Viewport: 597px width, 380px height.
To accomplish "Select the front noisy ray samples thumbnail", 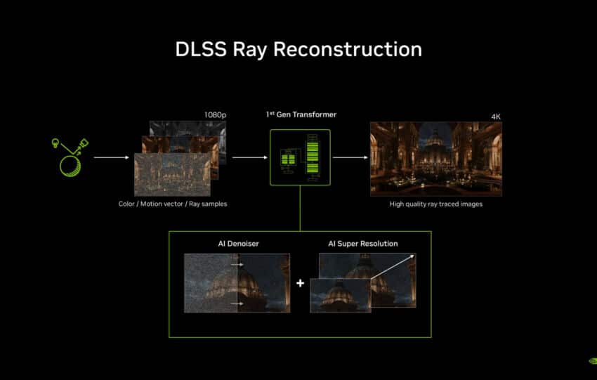I will [x=173, y=174].
